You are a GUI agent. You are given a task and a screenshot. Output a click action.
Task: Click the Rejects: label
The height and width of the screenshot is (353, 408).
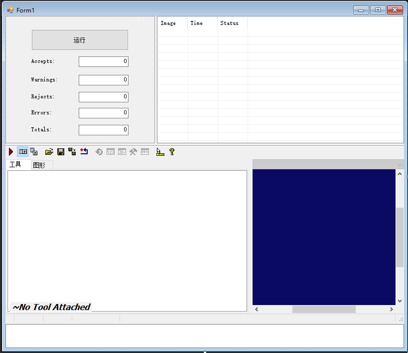click(x=43, y=97)
